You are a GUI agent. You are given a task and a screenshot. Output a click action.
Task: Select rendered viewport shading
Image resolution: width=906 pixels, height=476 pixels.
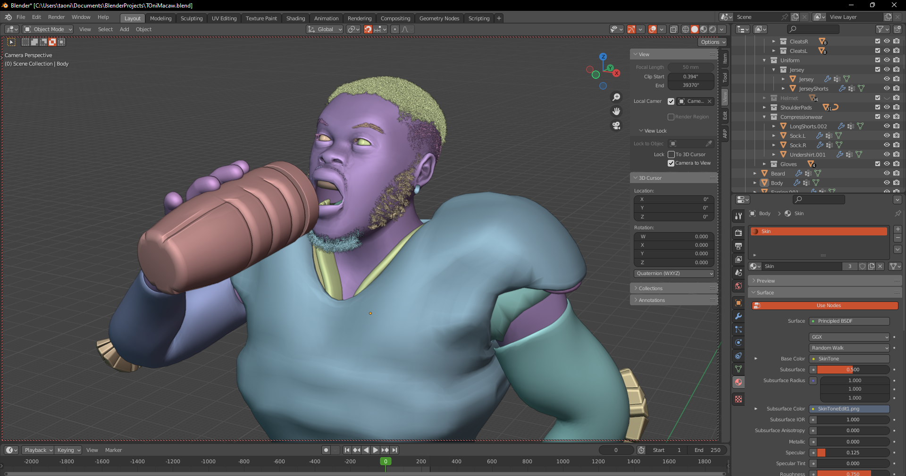pos(713,29)
